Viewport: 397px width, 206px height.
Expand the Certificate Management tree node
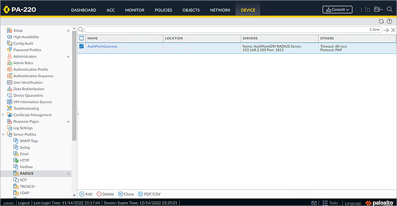[3, 115]
